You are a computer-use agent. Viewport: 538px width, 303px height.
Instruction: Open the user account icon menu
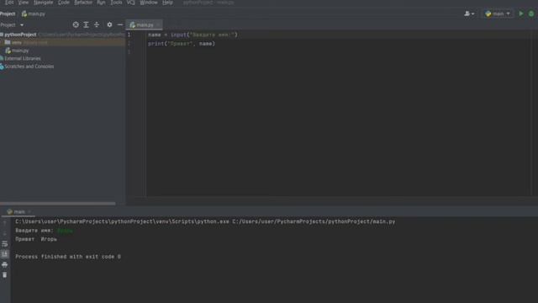pos(469,13)
